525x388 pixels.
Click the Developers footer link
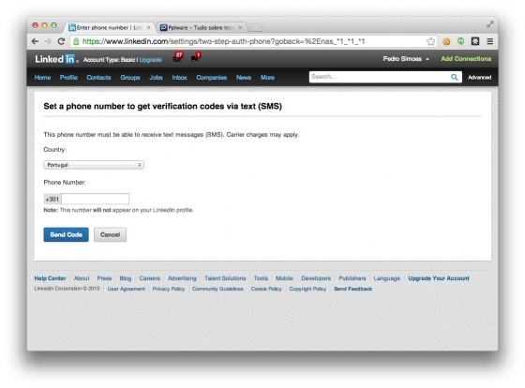(x=316, y=278)
